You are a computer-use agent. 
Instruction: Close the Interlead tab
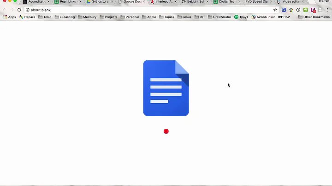click(176, 2)
